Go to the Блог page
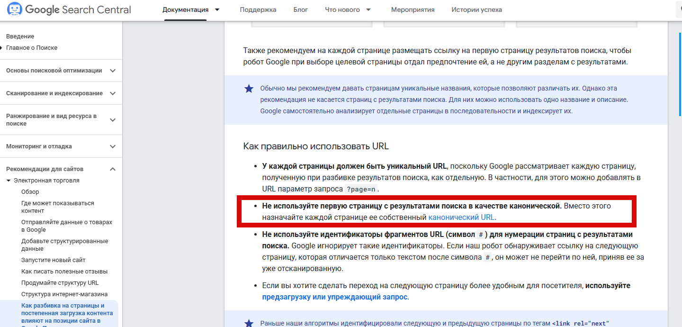The width and height of the screenshot is (682, 327). pos(300,9)
